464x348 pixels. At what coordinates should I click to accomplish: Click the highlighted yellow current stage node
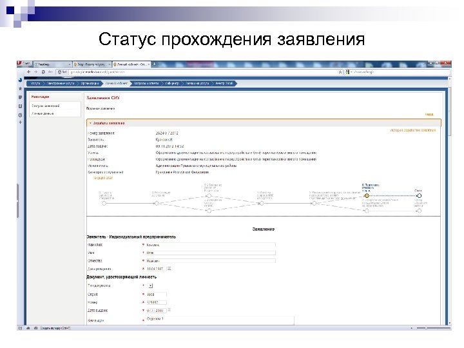367,196
